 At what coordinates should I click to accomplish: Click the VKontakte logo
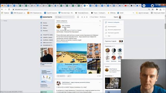(46, 17)
